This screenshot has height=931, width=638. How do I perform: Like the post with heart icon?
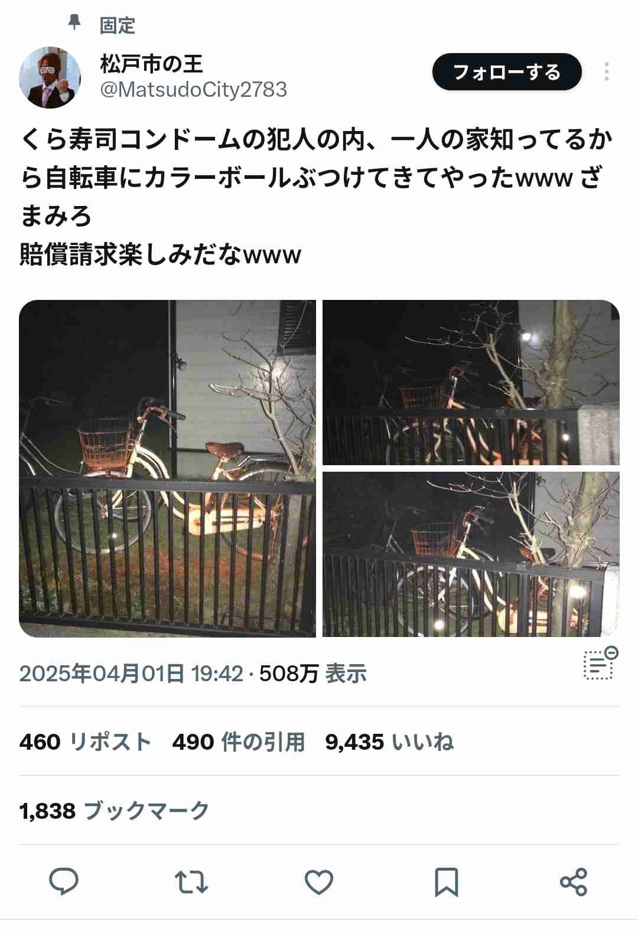tap(319, 882)
